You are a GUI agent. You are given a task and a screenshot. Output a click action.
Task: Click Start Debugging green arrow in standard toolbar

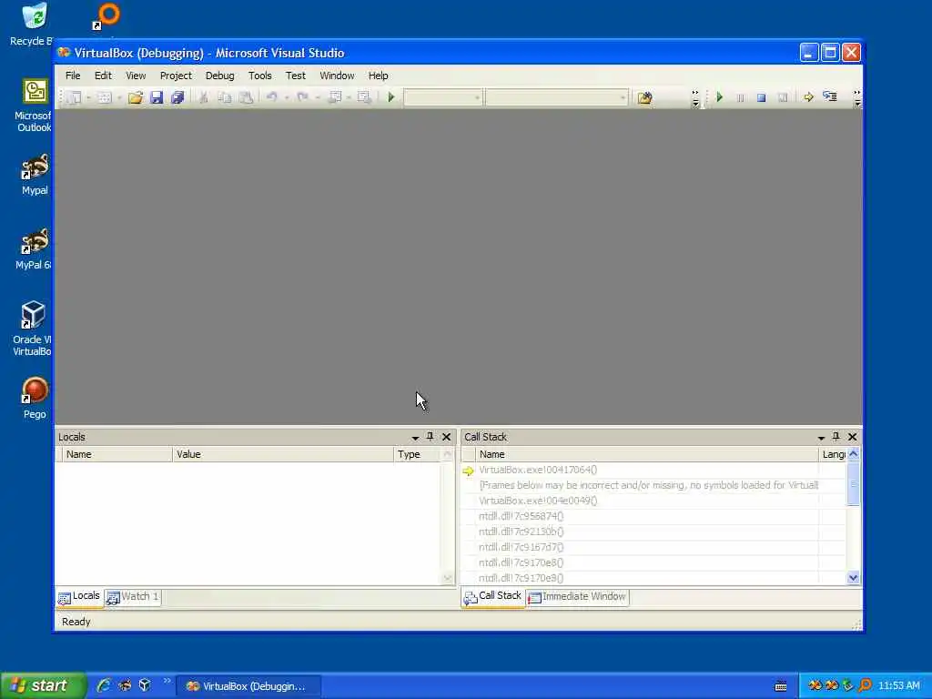[391, 97]
